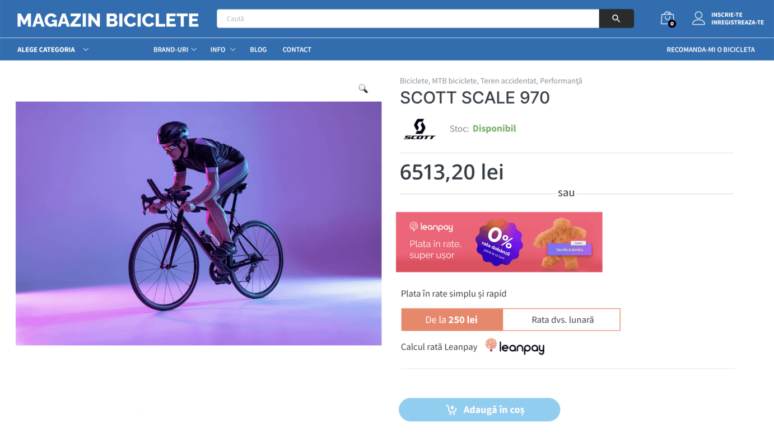Click the Scott brand logo
Image resolution: width=774 pixels, height=447 pixels.
coord(419,129)
